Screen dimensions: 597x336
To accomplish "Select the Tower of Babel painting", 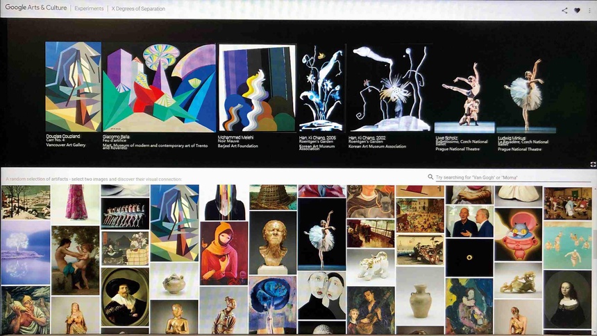I will click(x=273, y=197).
